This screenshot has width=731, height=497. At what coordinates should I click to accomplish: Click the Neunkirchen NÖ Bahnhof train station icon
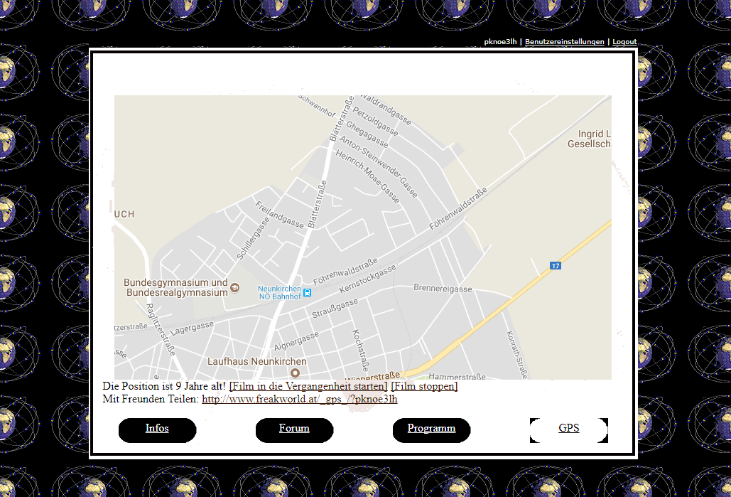pos(307,293)
